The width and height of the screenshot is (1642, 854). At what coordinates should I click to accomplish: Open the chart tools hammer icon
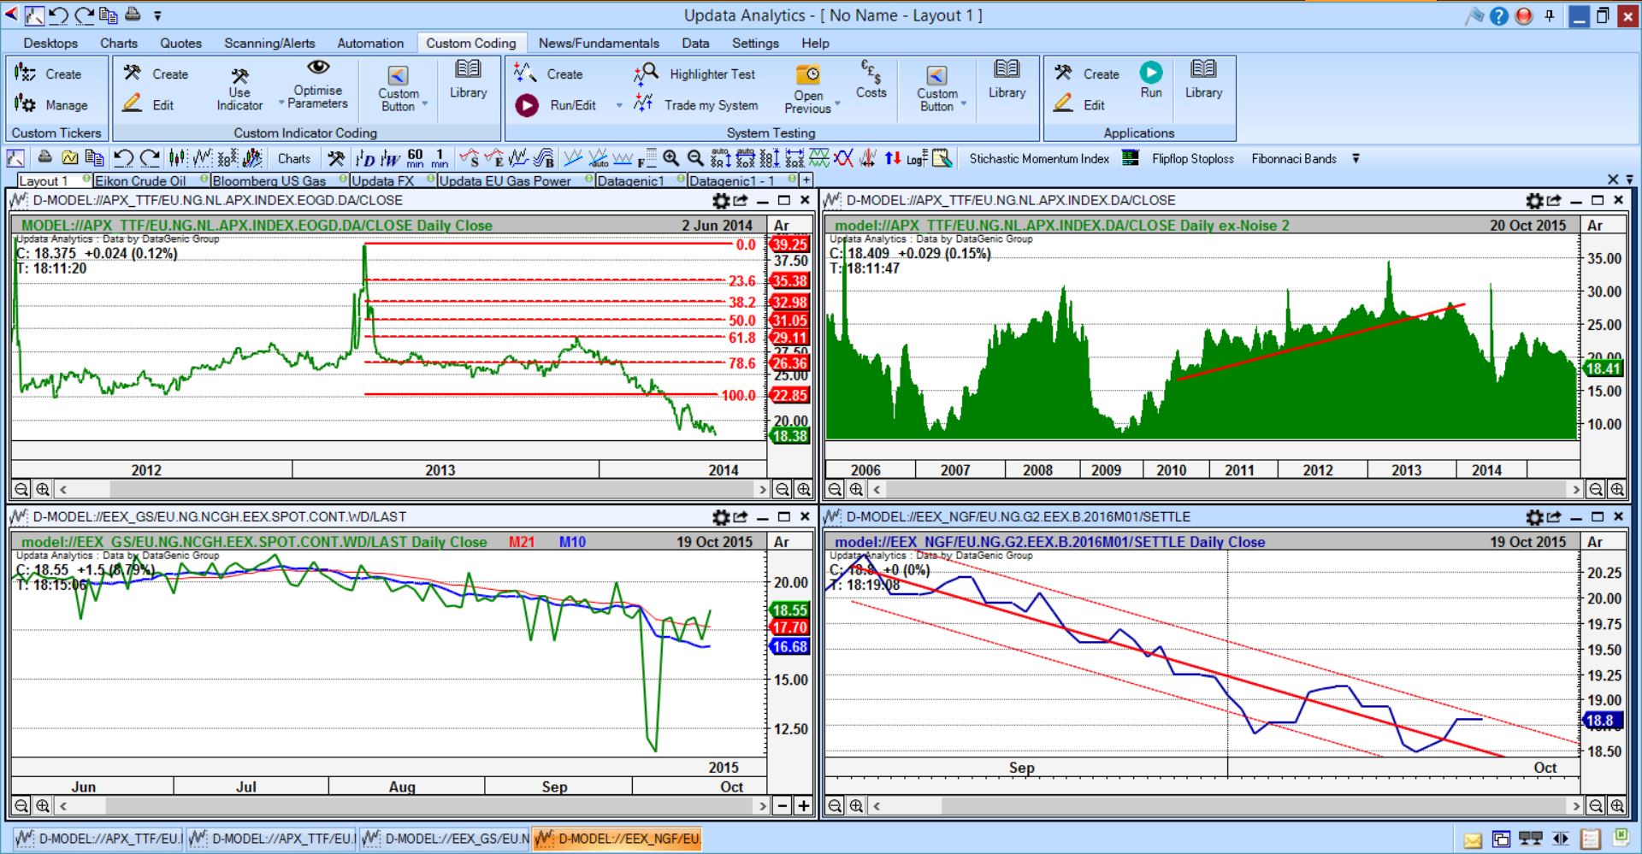[x=336, y=158]
